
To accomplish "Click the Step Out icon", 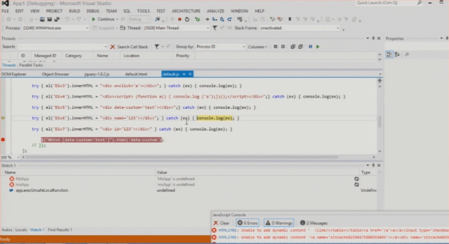I will pyautogui.click(x=230, y=19).
